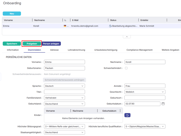This screenshot has width=181, height=136.
Task: Collapse the onboarding list with the chevron
Action: click(x=127, y=37)
